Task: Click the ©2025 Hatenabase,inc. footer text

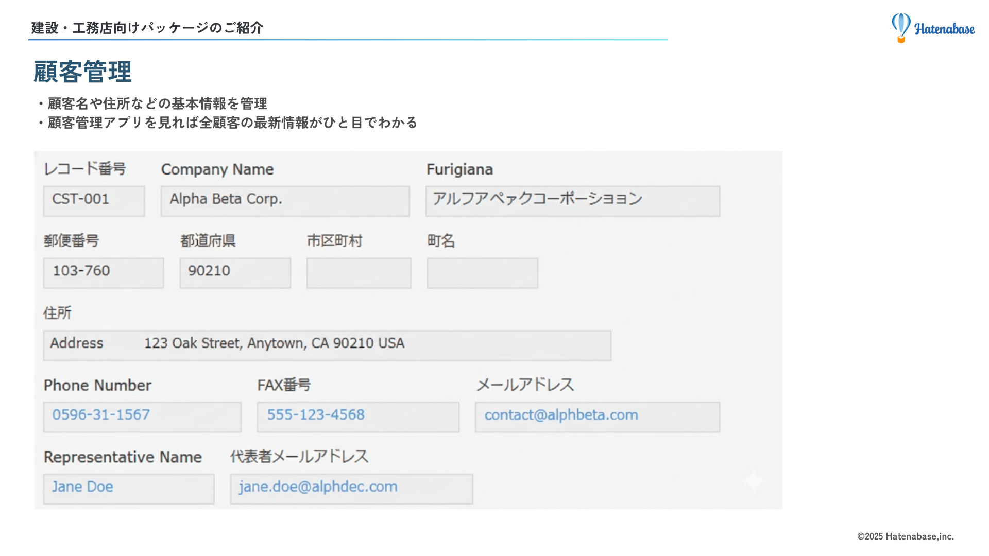Action: pos(905,536)
